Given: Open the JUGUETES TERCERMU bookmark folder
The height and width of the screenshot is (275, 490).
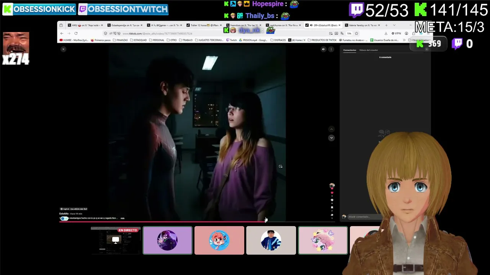Looking at the screenshot, I should click(209, 40).
